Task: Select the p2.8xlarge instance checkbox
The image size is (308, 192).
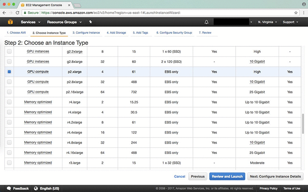Action: (x=9, y=82)
